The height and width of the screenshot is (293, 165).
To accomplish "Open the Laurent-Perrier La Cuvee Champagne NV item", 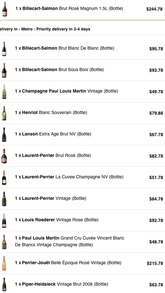I will (69, 177).
